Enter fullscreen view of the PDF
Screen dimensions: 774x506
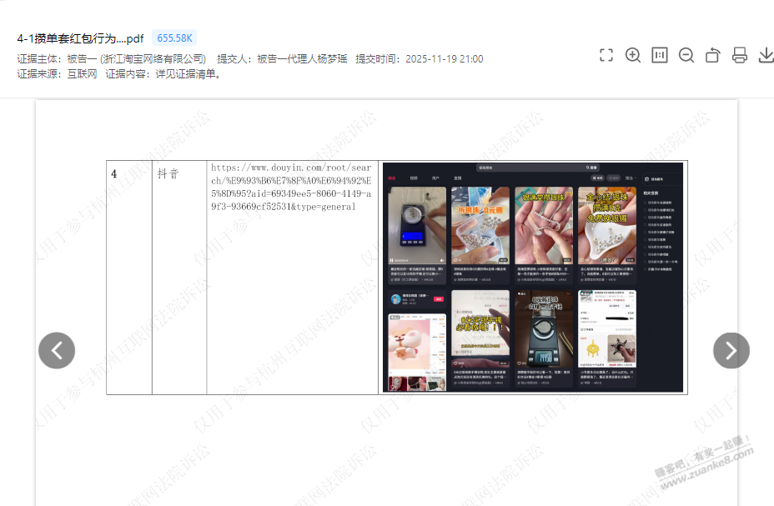tap(606, 55)
